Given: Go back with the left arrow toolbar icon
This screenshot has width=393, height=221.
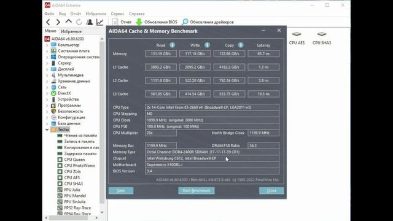Looking at the screenshot, I should [x=48, y=22].
